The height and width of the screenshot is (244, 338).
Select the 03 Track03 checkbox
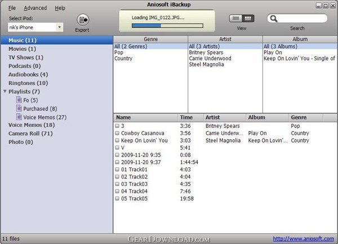coord(117,184)
